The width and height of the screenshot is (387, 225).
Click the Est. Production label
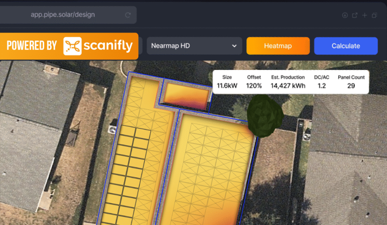[x=288, y=77]
